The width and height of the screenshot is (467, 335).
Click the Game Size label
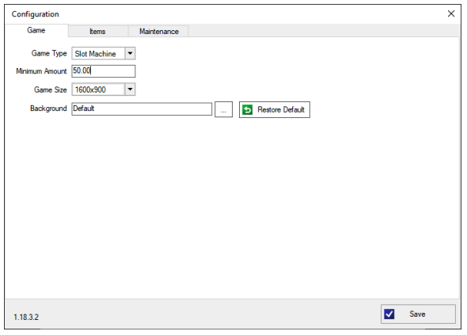(x=51, y=89)
